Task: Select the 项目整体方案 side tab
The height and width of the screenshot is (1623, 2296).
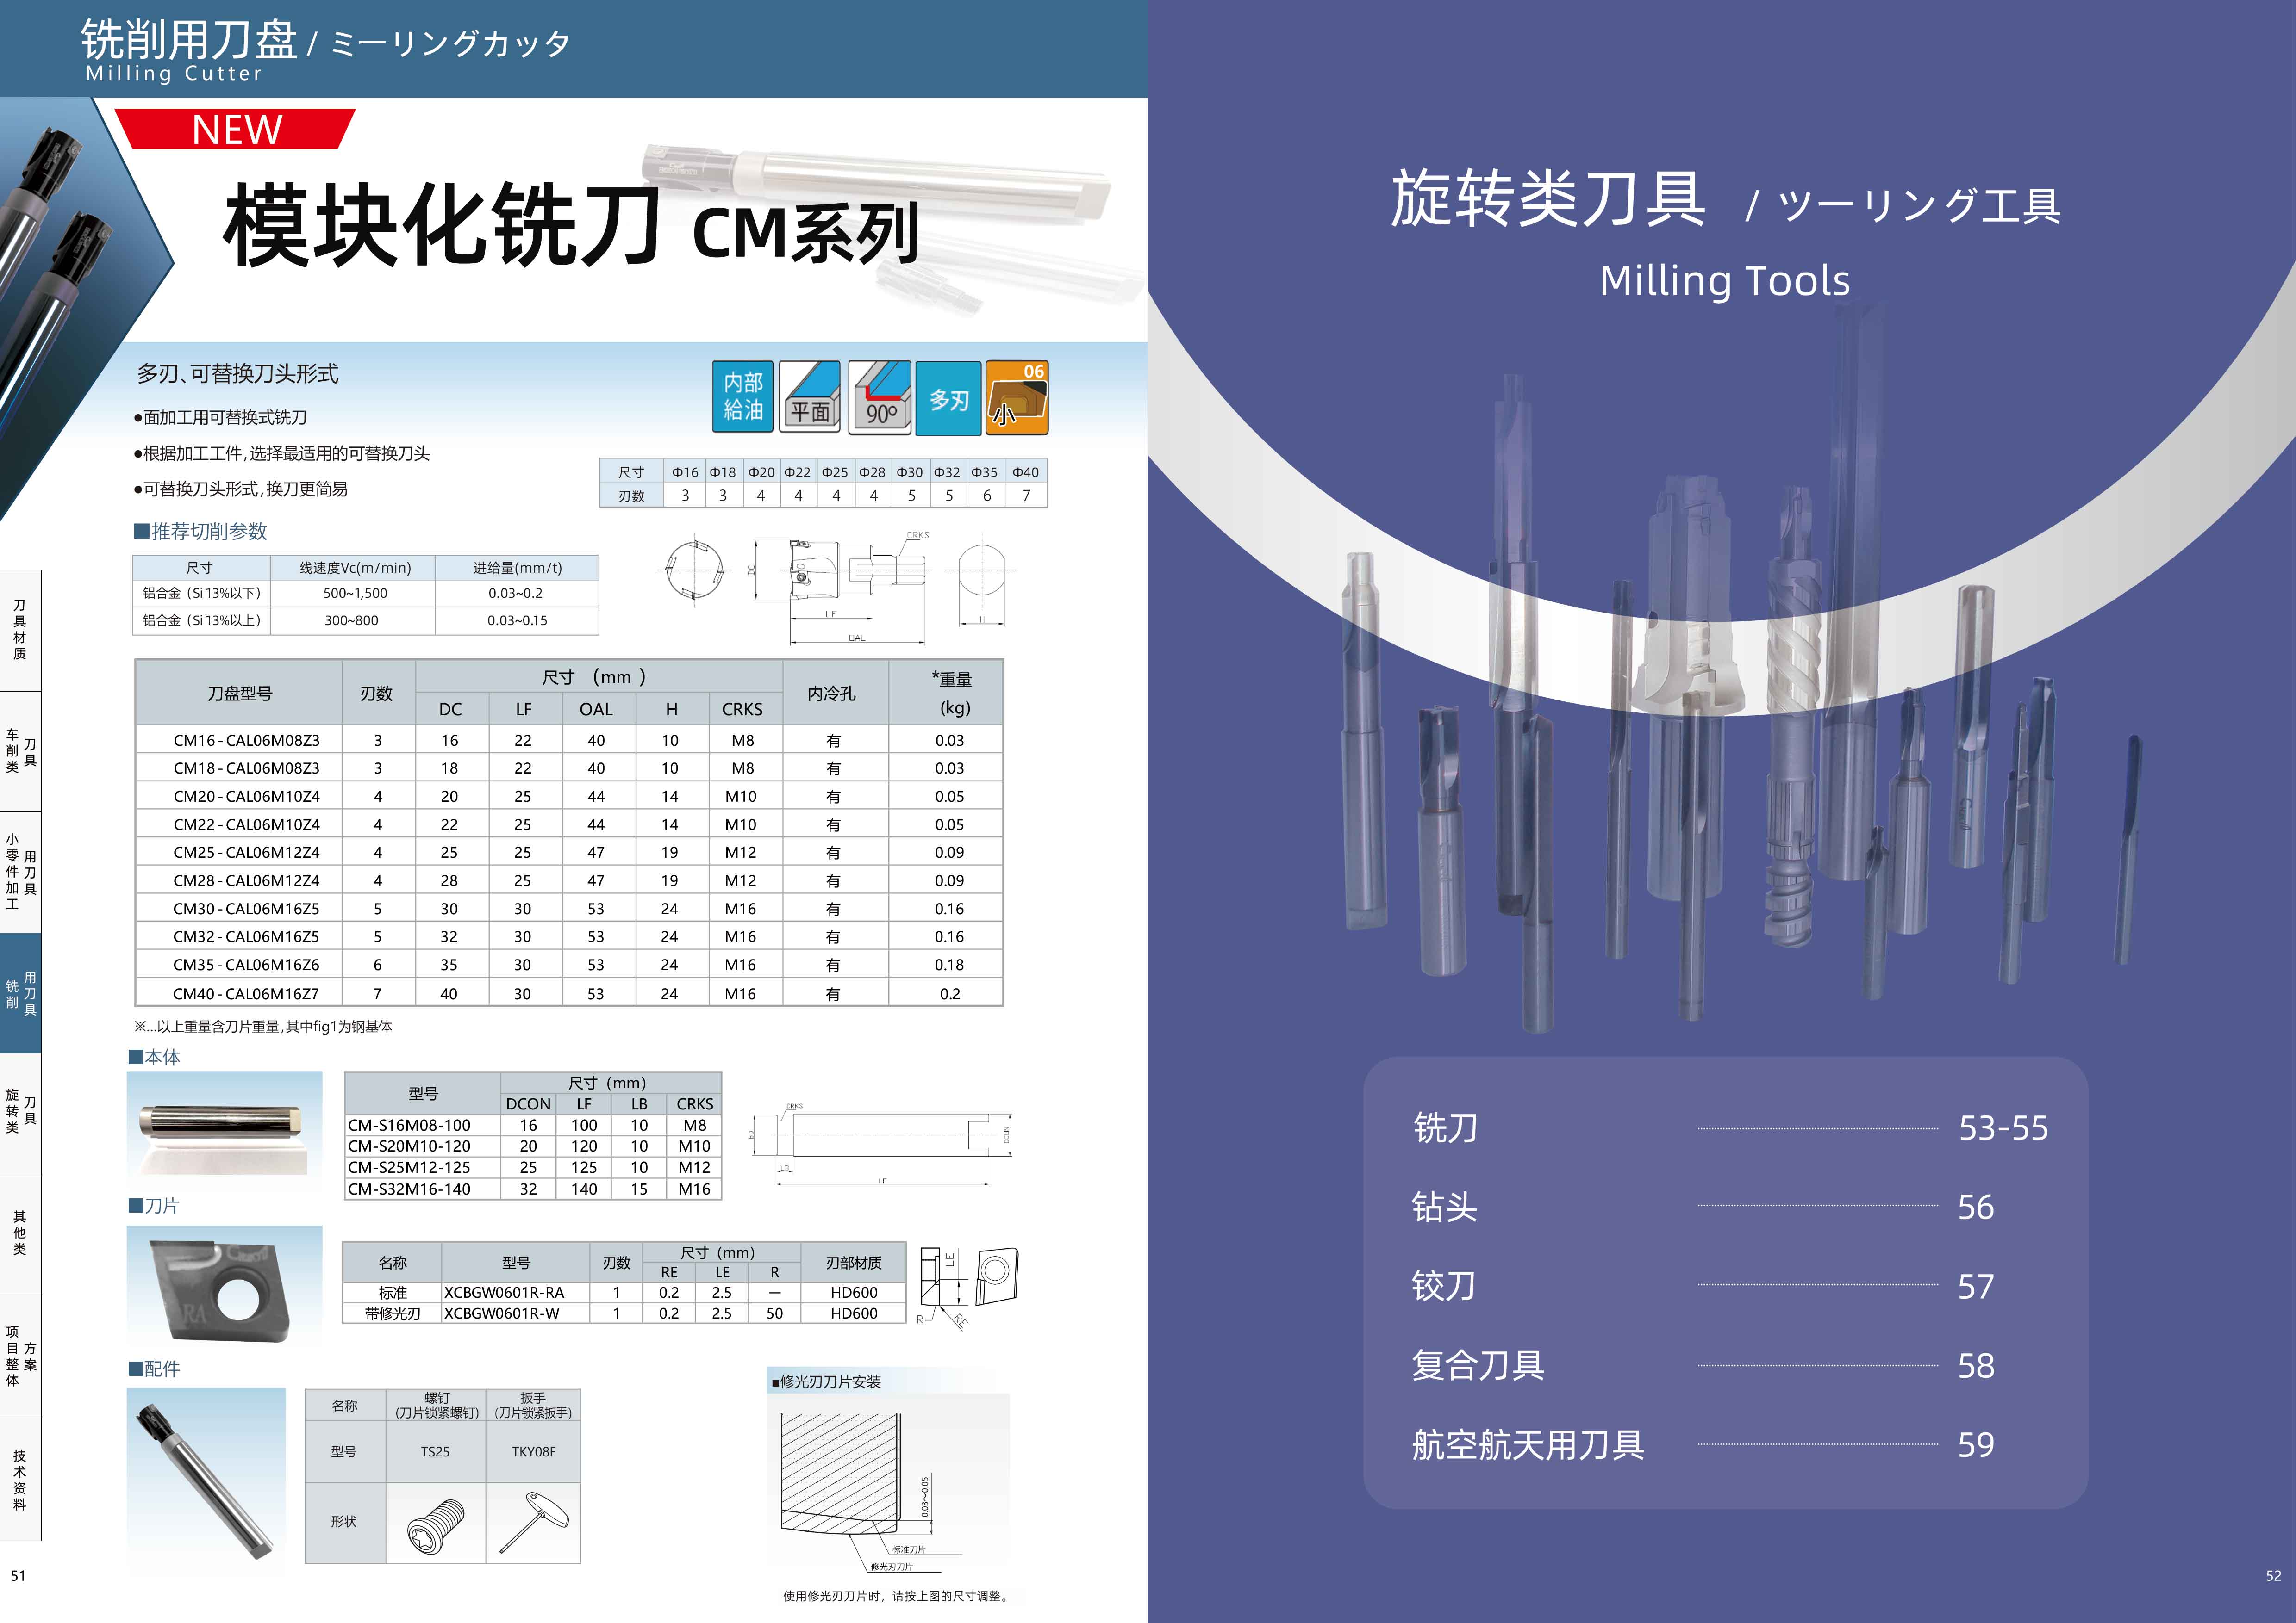Action: (x=20, y=1356)
